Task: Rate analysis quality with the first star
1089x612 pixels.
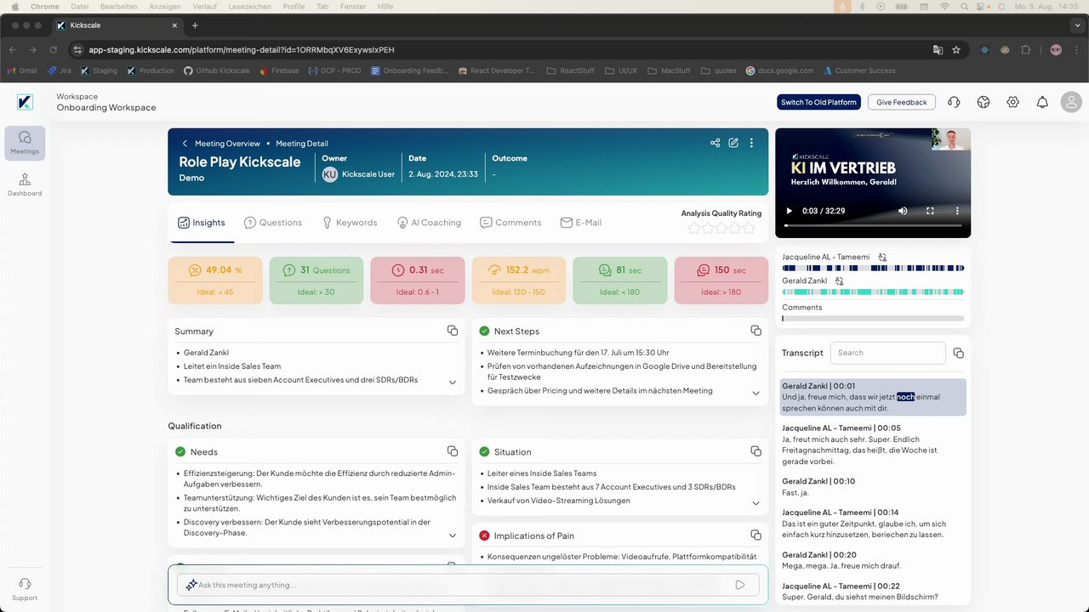Action: point(693,228)
